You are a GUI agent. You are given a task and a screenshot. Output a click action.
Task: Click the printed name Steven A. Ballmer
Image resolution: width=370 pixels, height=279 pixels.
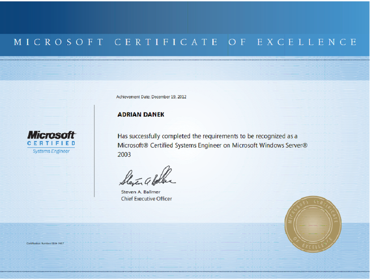point(140,192)
